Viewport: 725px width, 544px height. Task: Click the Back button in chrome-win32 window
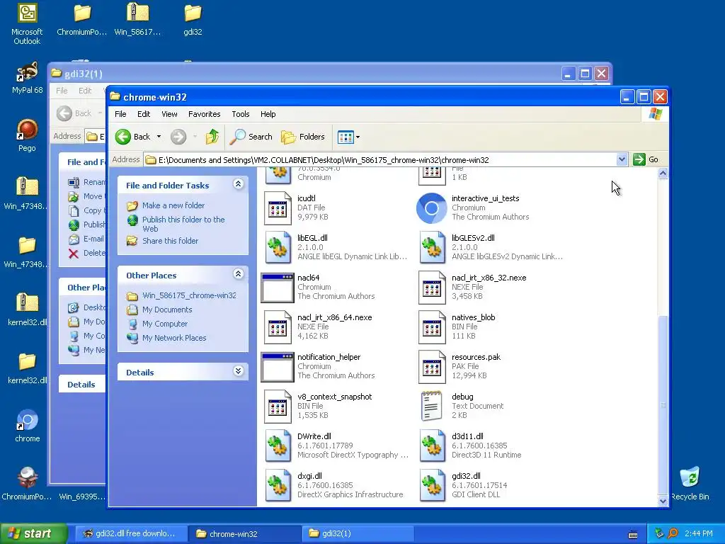(132, 137)
